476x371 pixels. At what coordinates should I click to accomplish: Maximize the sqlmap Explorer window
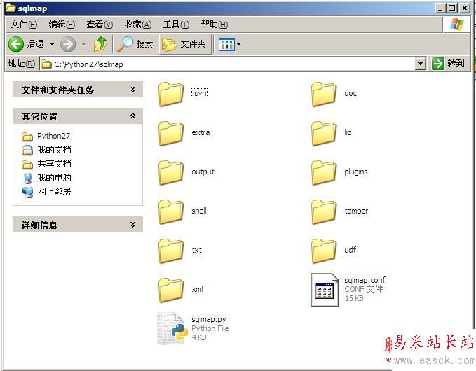click(x=452, y=8)
